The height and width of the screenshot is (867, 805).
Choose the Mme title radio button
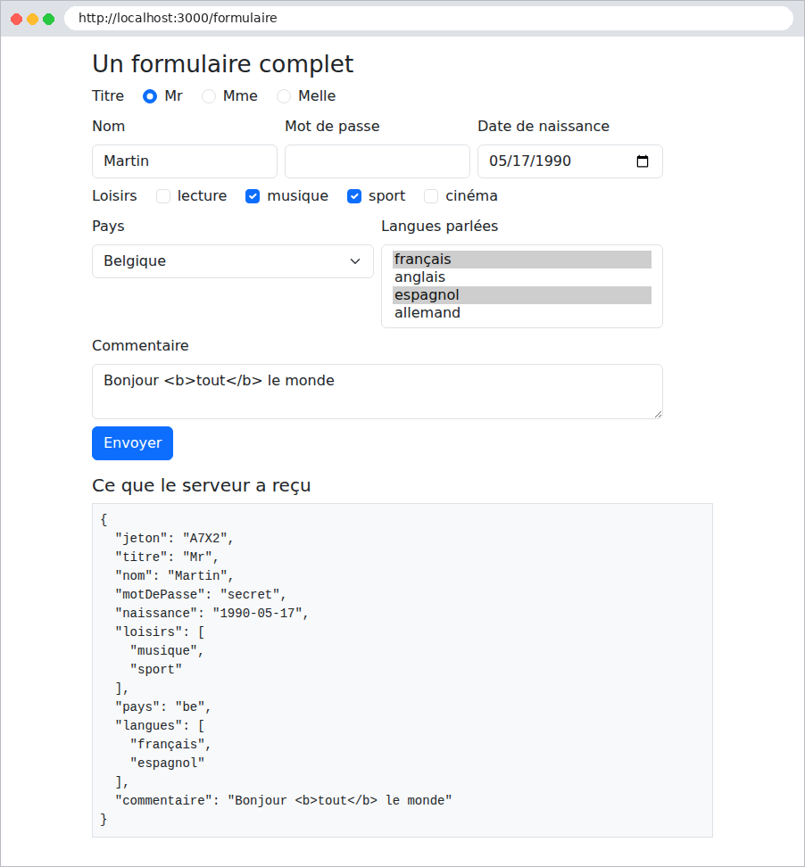pos(209,96)
